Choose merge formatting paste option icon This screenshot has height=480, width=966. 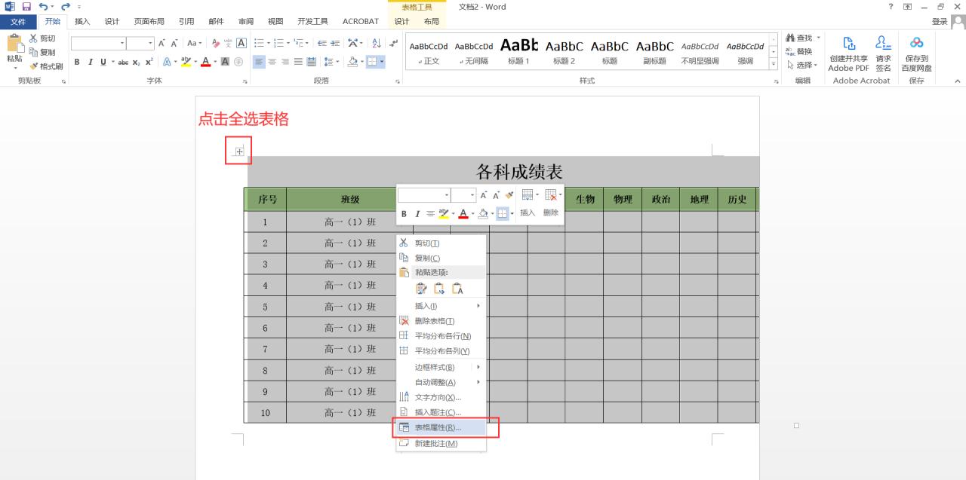(439, 289)
